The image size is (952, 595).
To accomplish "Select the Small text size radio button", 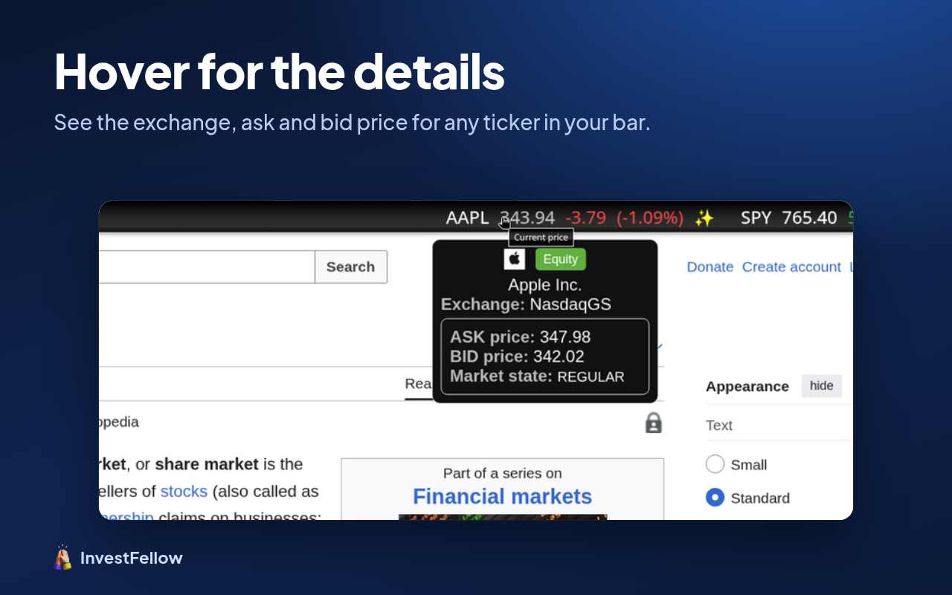I will (715, 464).
